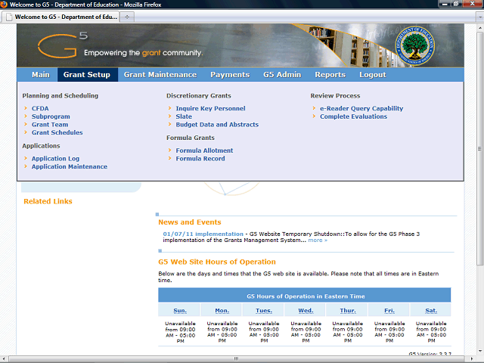Click the Discretionary Grants heading
The image size is (484, 363).
click(x=198, y=96)
